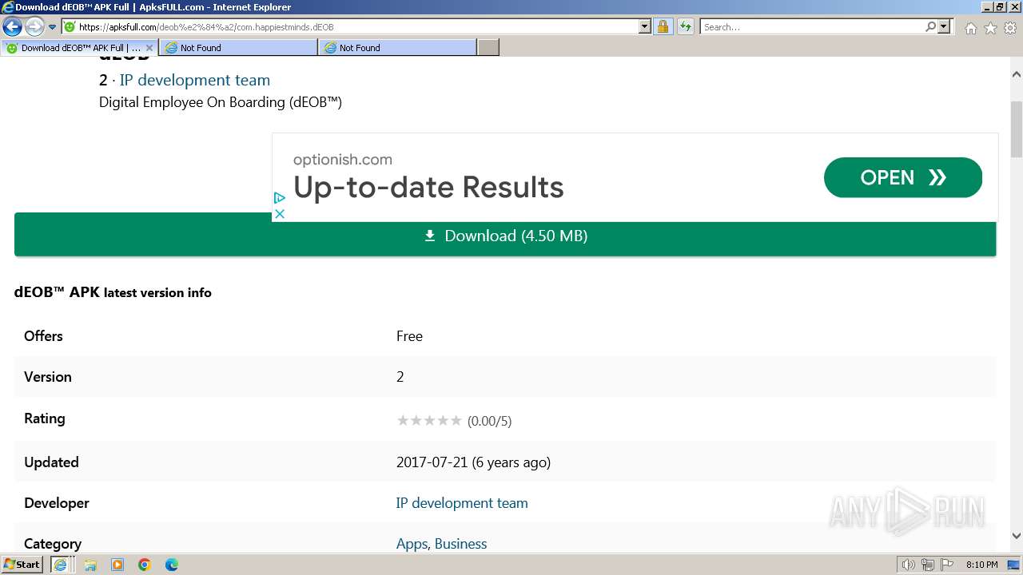This screenshot has height=575, width=1023.
Task: Click the vertical scrollbar thumb
Action: pyautogui.click(x=1016, y=129)
